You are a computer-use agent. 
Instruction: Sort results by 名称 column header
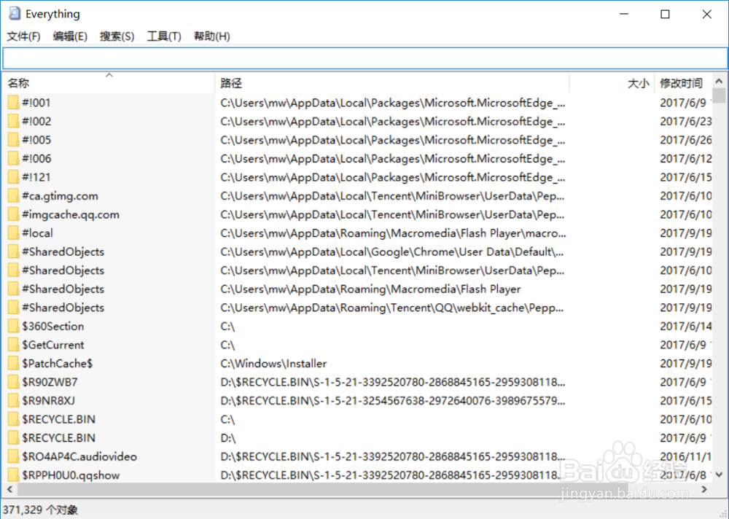click(x=109, y=83)
